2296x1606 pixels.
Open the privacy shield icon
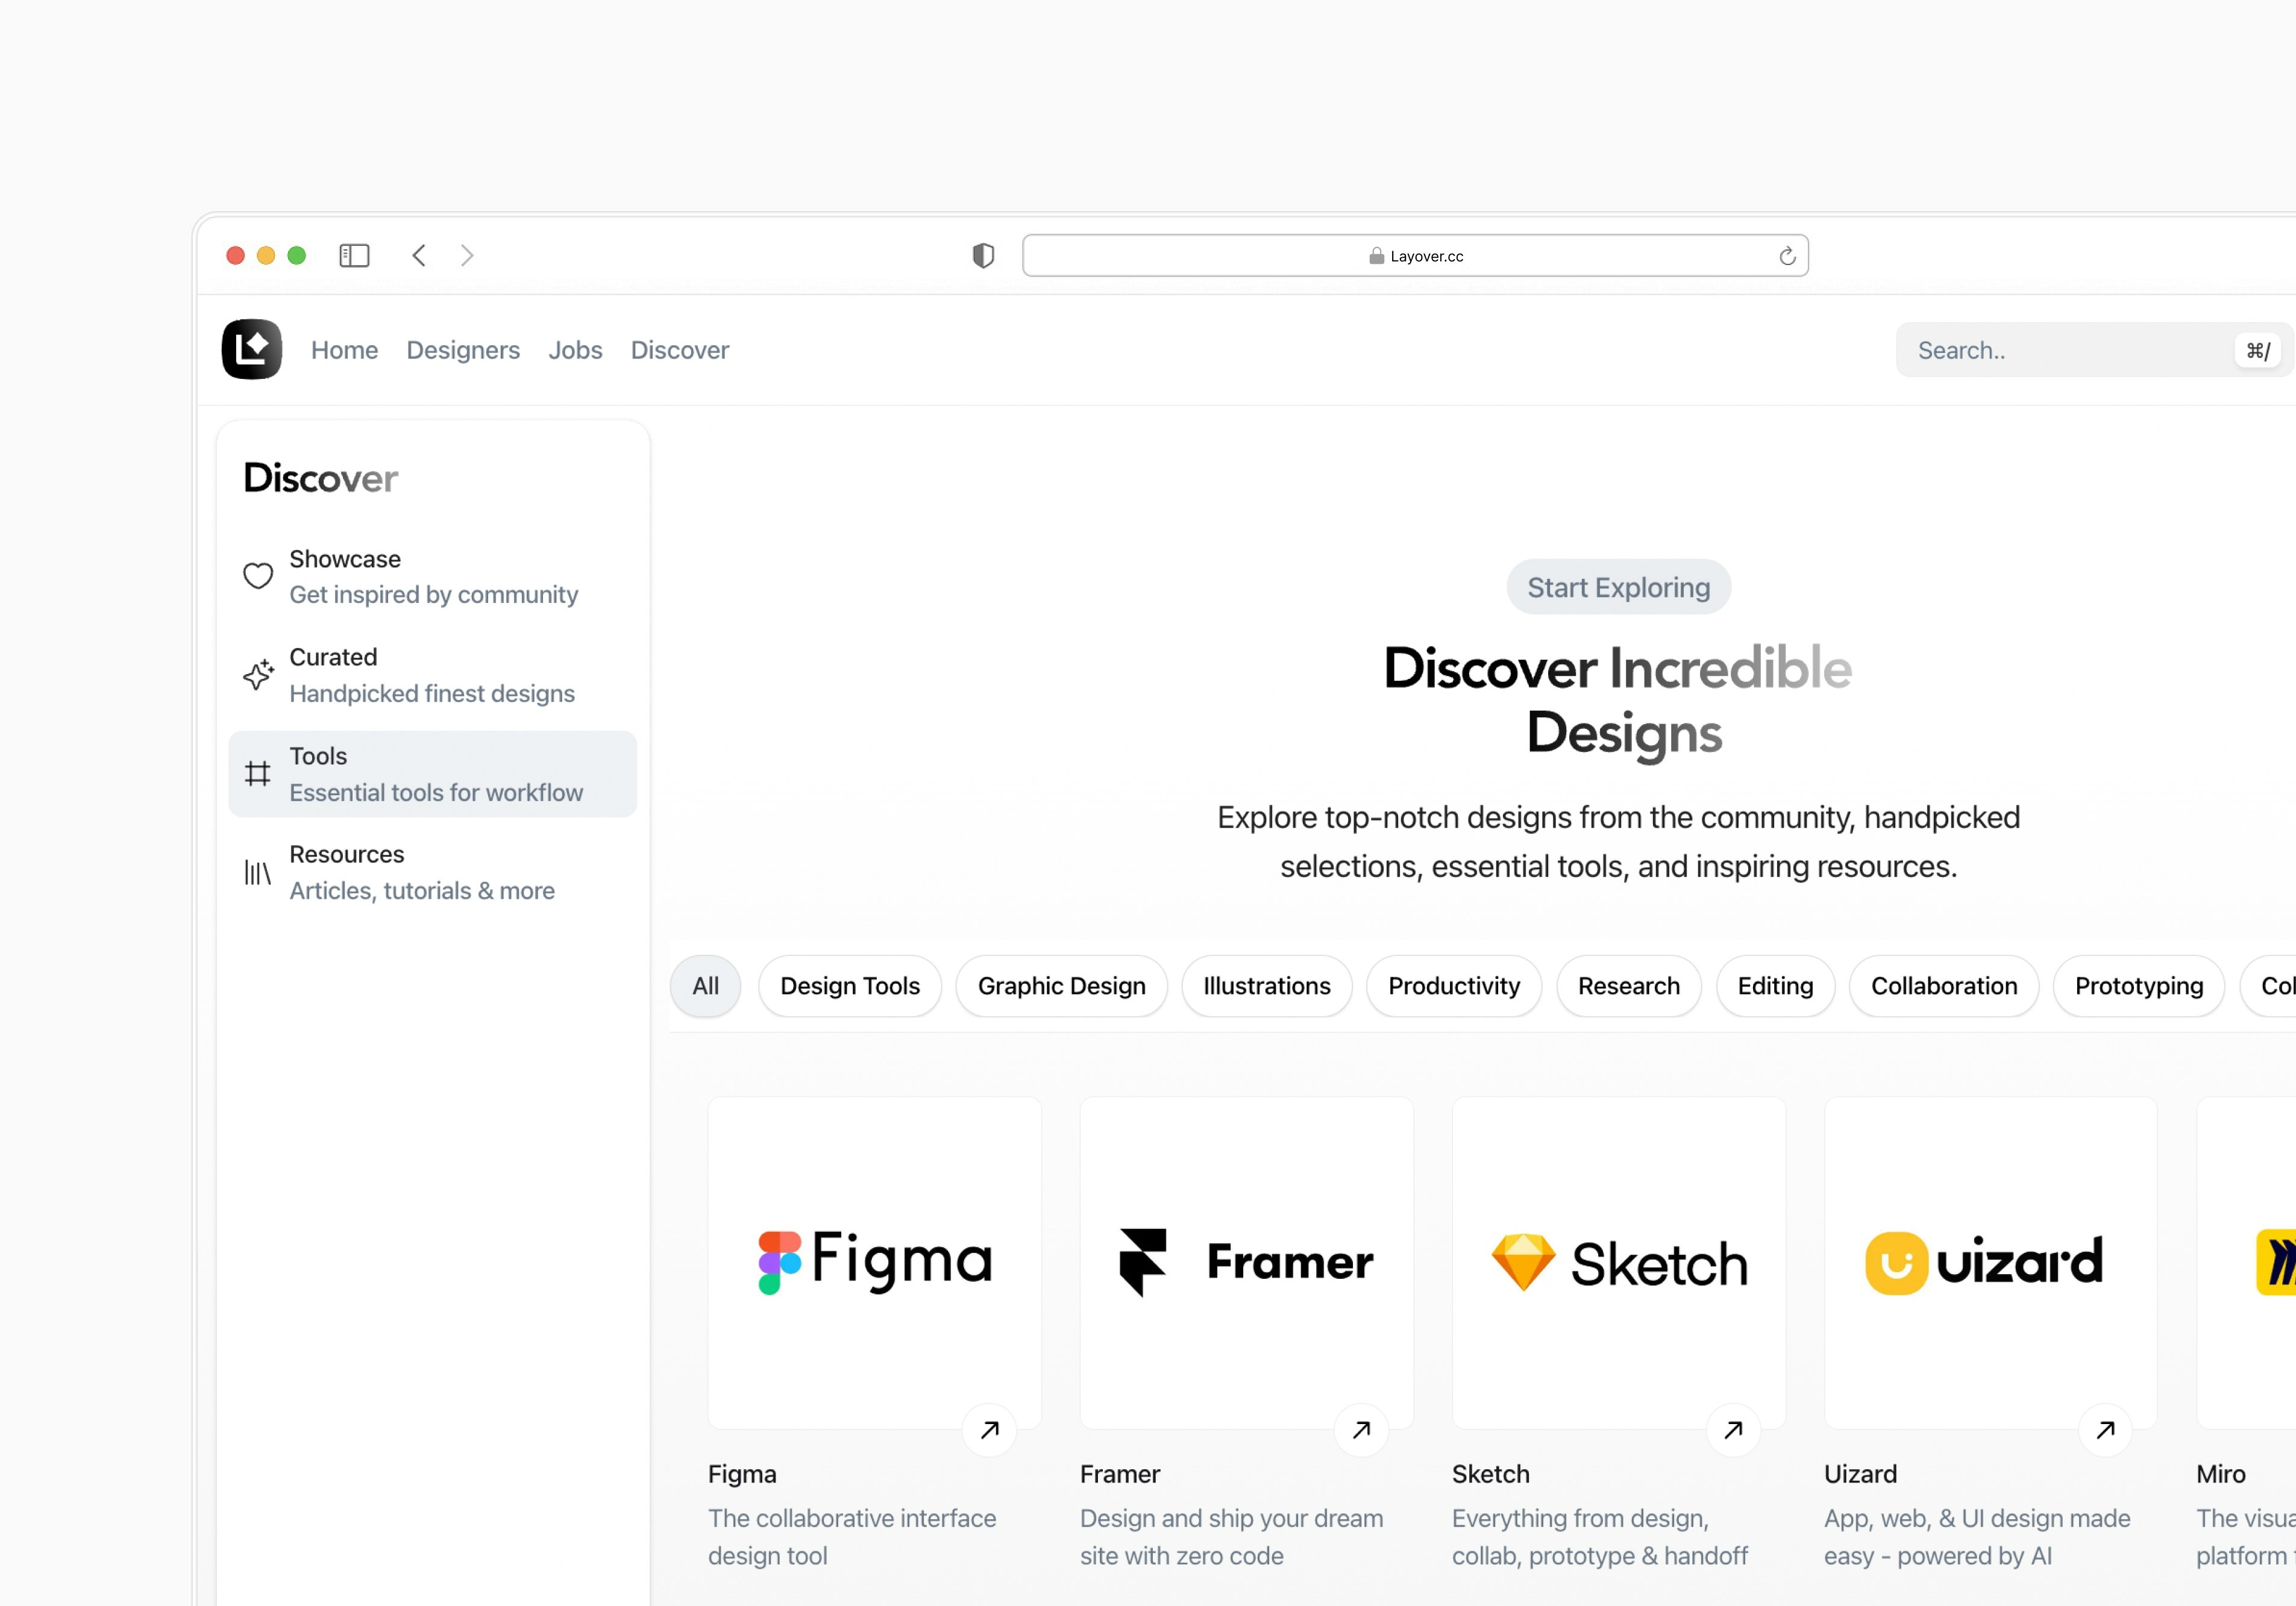coord(983,256)
